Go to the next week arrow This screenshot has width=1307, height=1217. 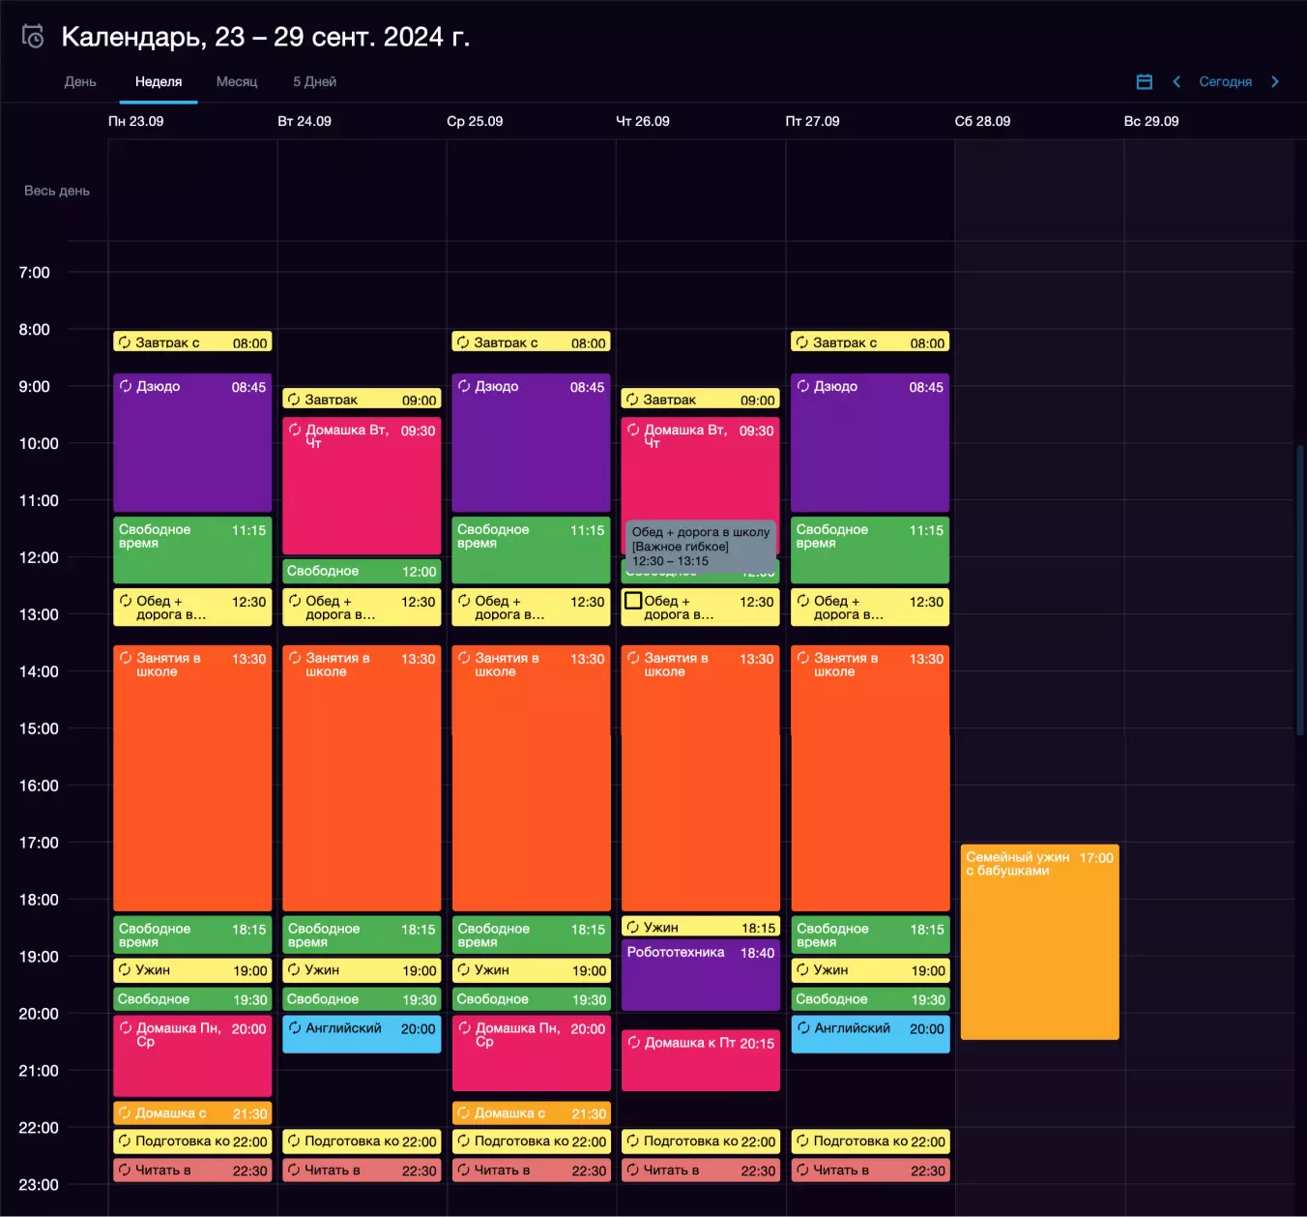coord(1275,82)
